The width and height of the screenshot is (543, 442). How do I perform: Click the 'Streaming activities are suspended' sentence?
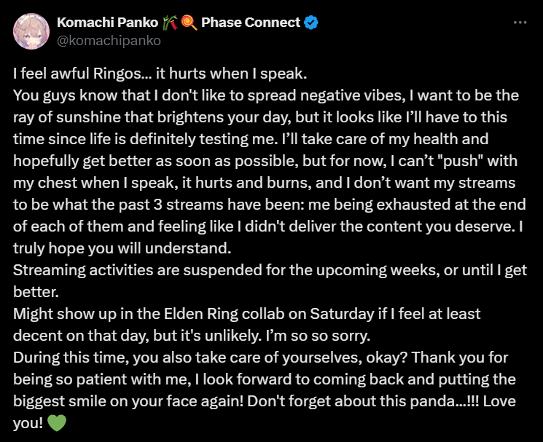point(270,281)
